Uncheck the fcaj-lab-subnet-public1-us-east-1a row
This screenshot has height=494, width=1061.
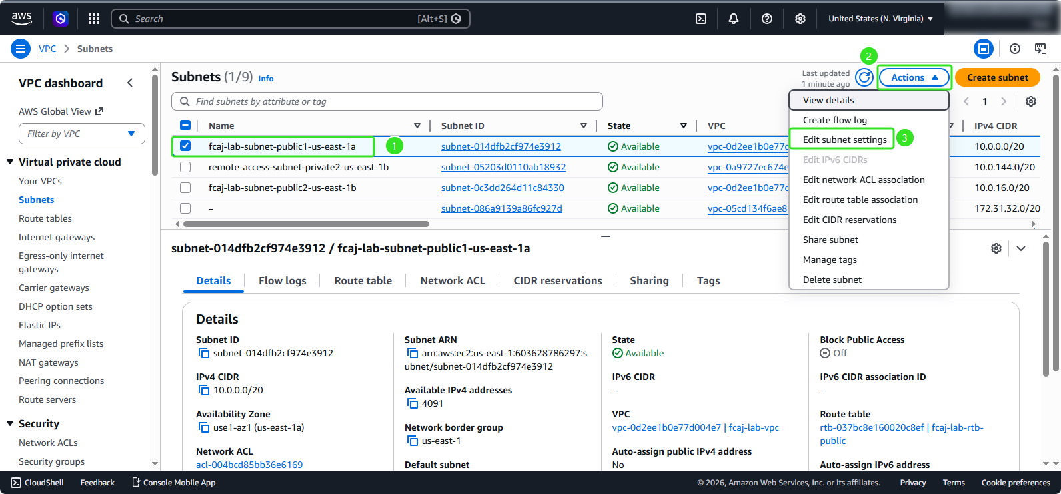click(185, 146)
